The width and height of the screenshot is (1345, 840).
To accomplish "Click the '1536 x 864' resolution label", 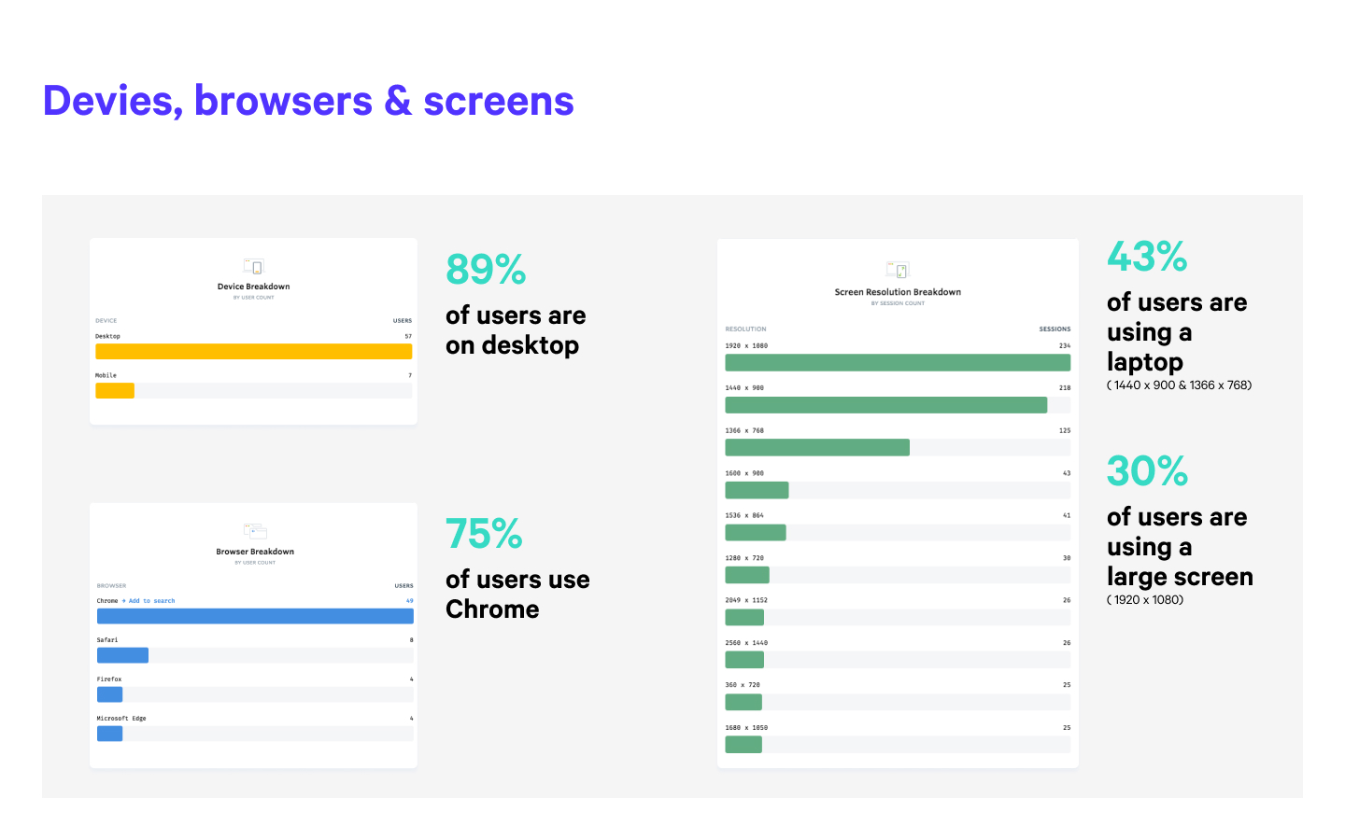I will (744, 515).
